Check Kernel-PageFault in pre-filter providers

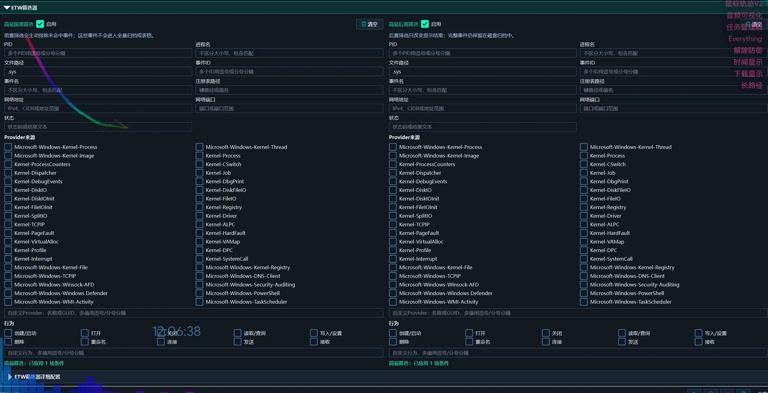pos(8,233)
